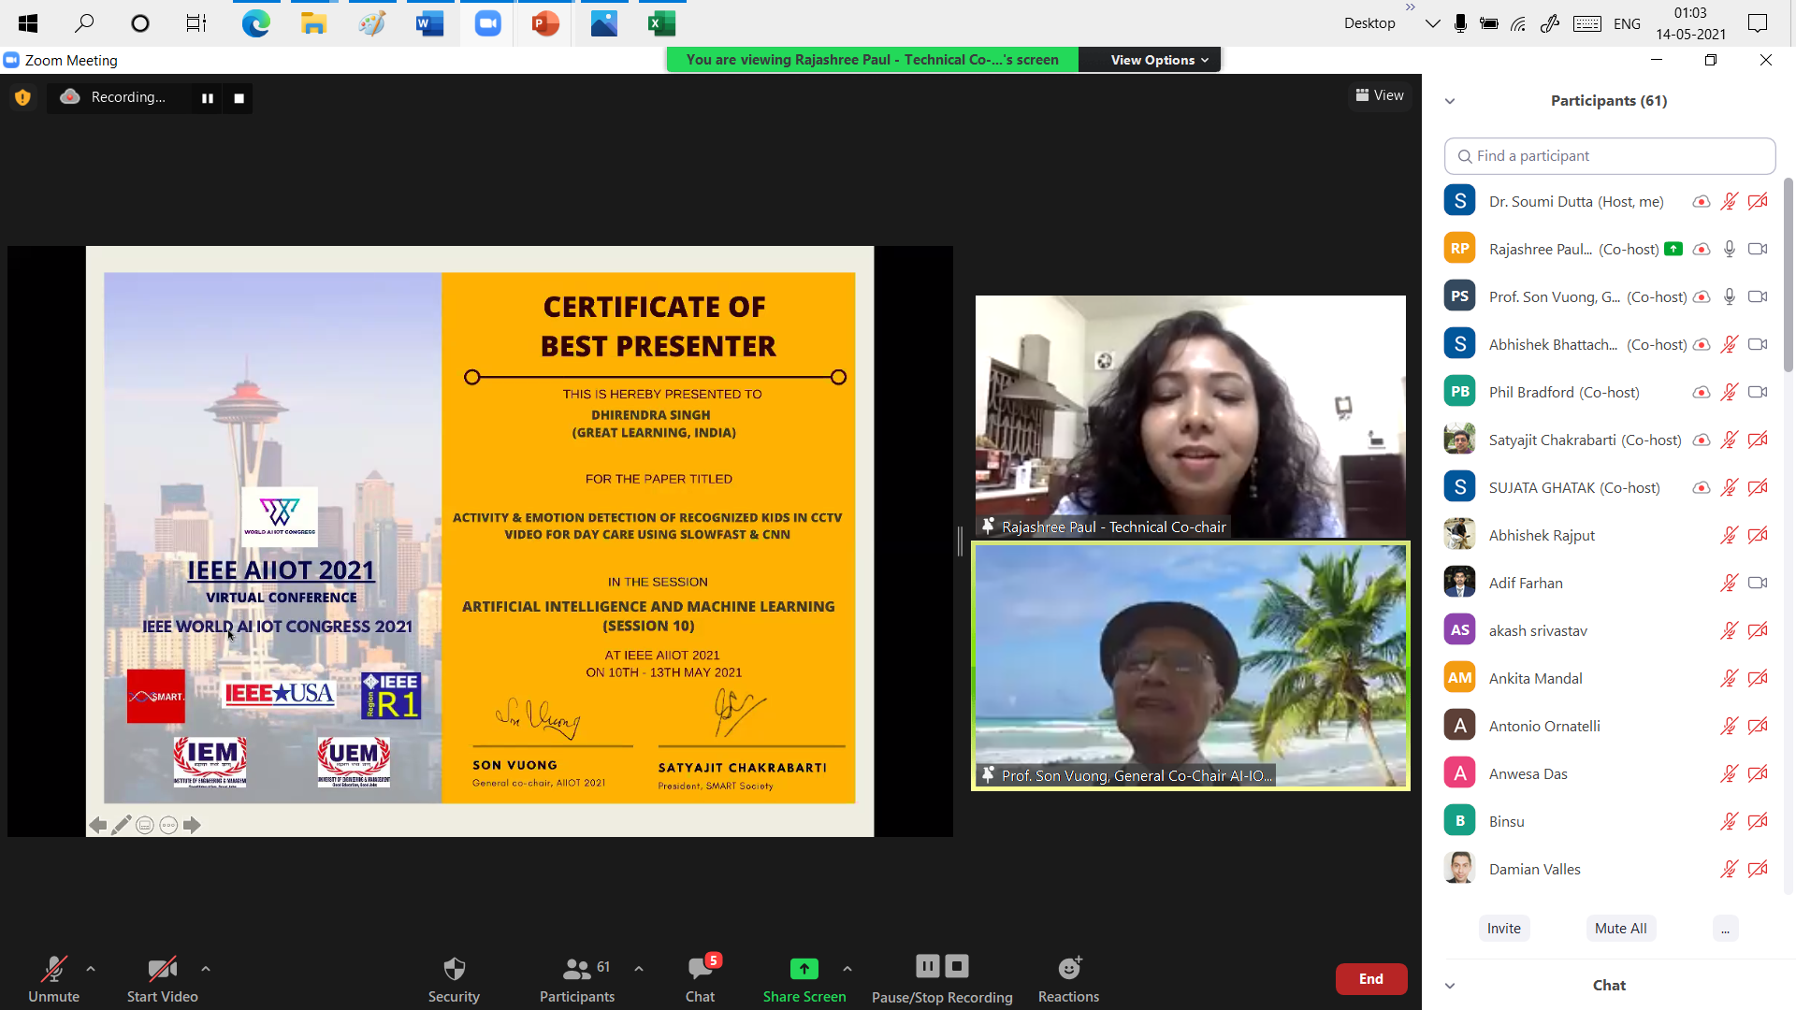
Task: Collapse the Chat panel chevron
Action: pos(1450,986)
